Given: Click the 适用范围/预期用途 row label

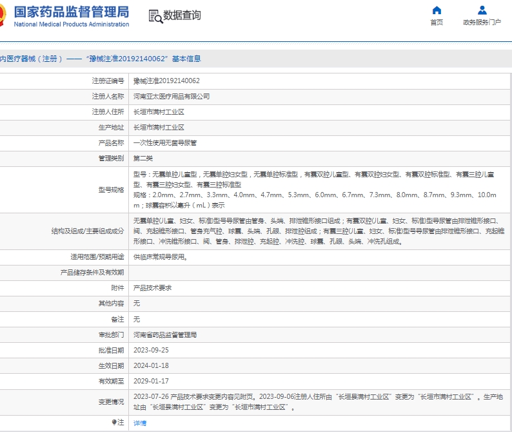Looking at the screenshot, I should coord(97,257).
